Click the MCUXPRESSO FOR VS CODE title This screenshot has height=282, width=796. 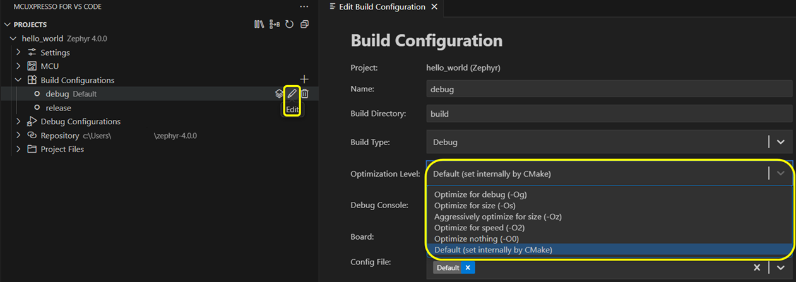[x=57, y=6]
